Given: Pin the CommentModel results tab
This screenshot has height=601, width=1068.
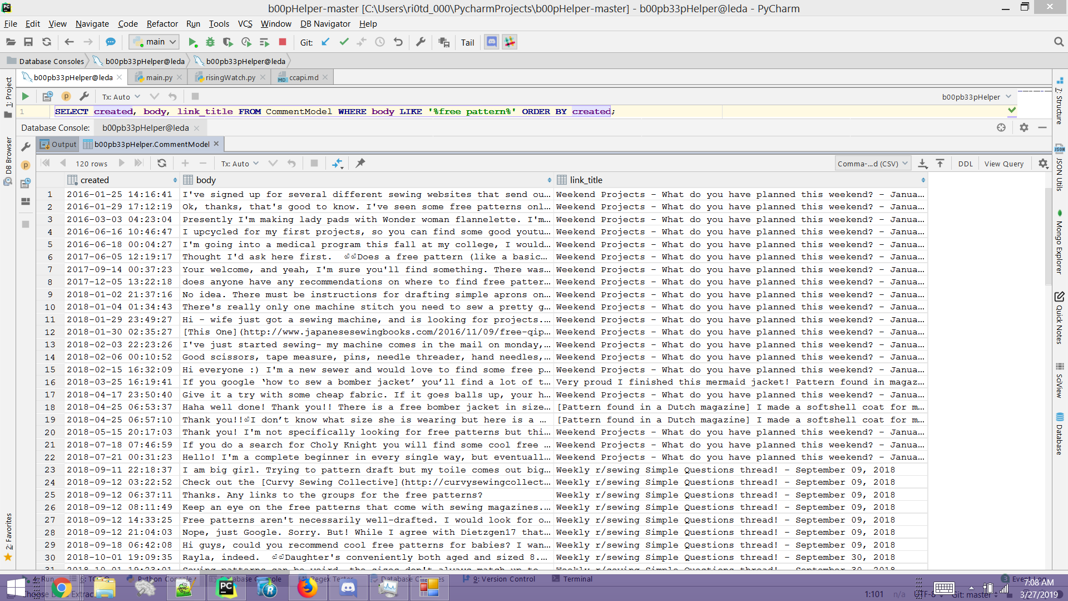Looking at the screenshot, I should tap(360, 164).
